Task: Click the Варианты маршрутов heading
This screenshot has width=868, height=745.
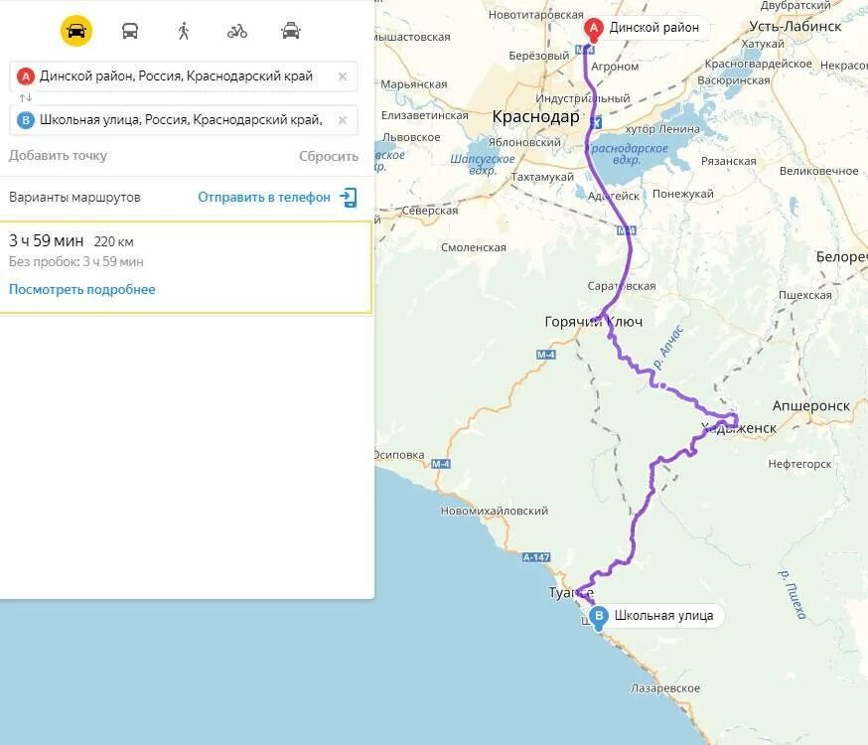Action: 74,197
